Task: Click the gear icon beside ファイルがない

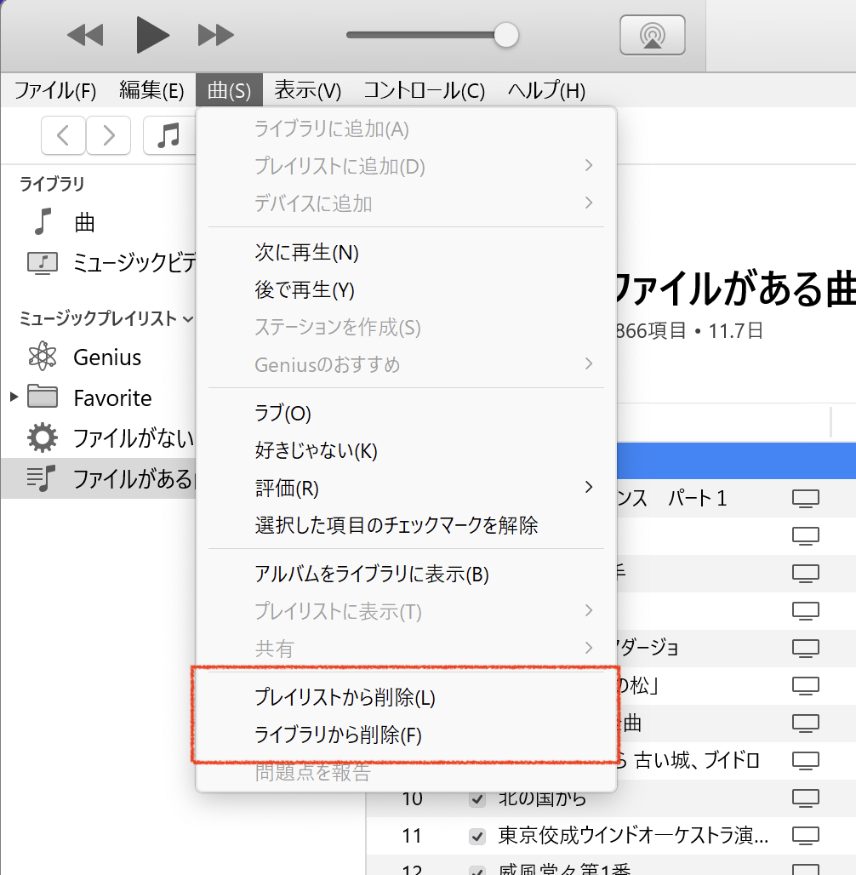Action: pyautogui.click(x=43, y=437)
